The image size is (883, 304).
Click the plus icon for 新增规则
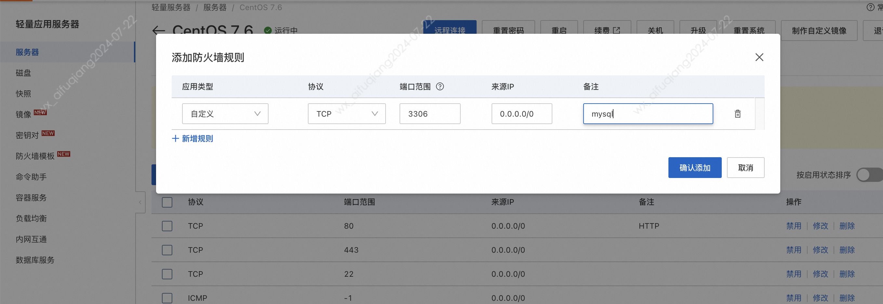(x=175, y=138)
